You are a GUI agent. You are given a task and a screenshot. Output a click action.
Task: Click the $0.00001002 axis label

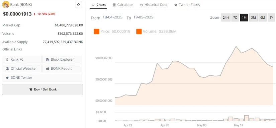pyautogui.click(x=104, y=101)
